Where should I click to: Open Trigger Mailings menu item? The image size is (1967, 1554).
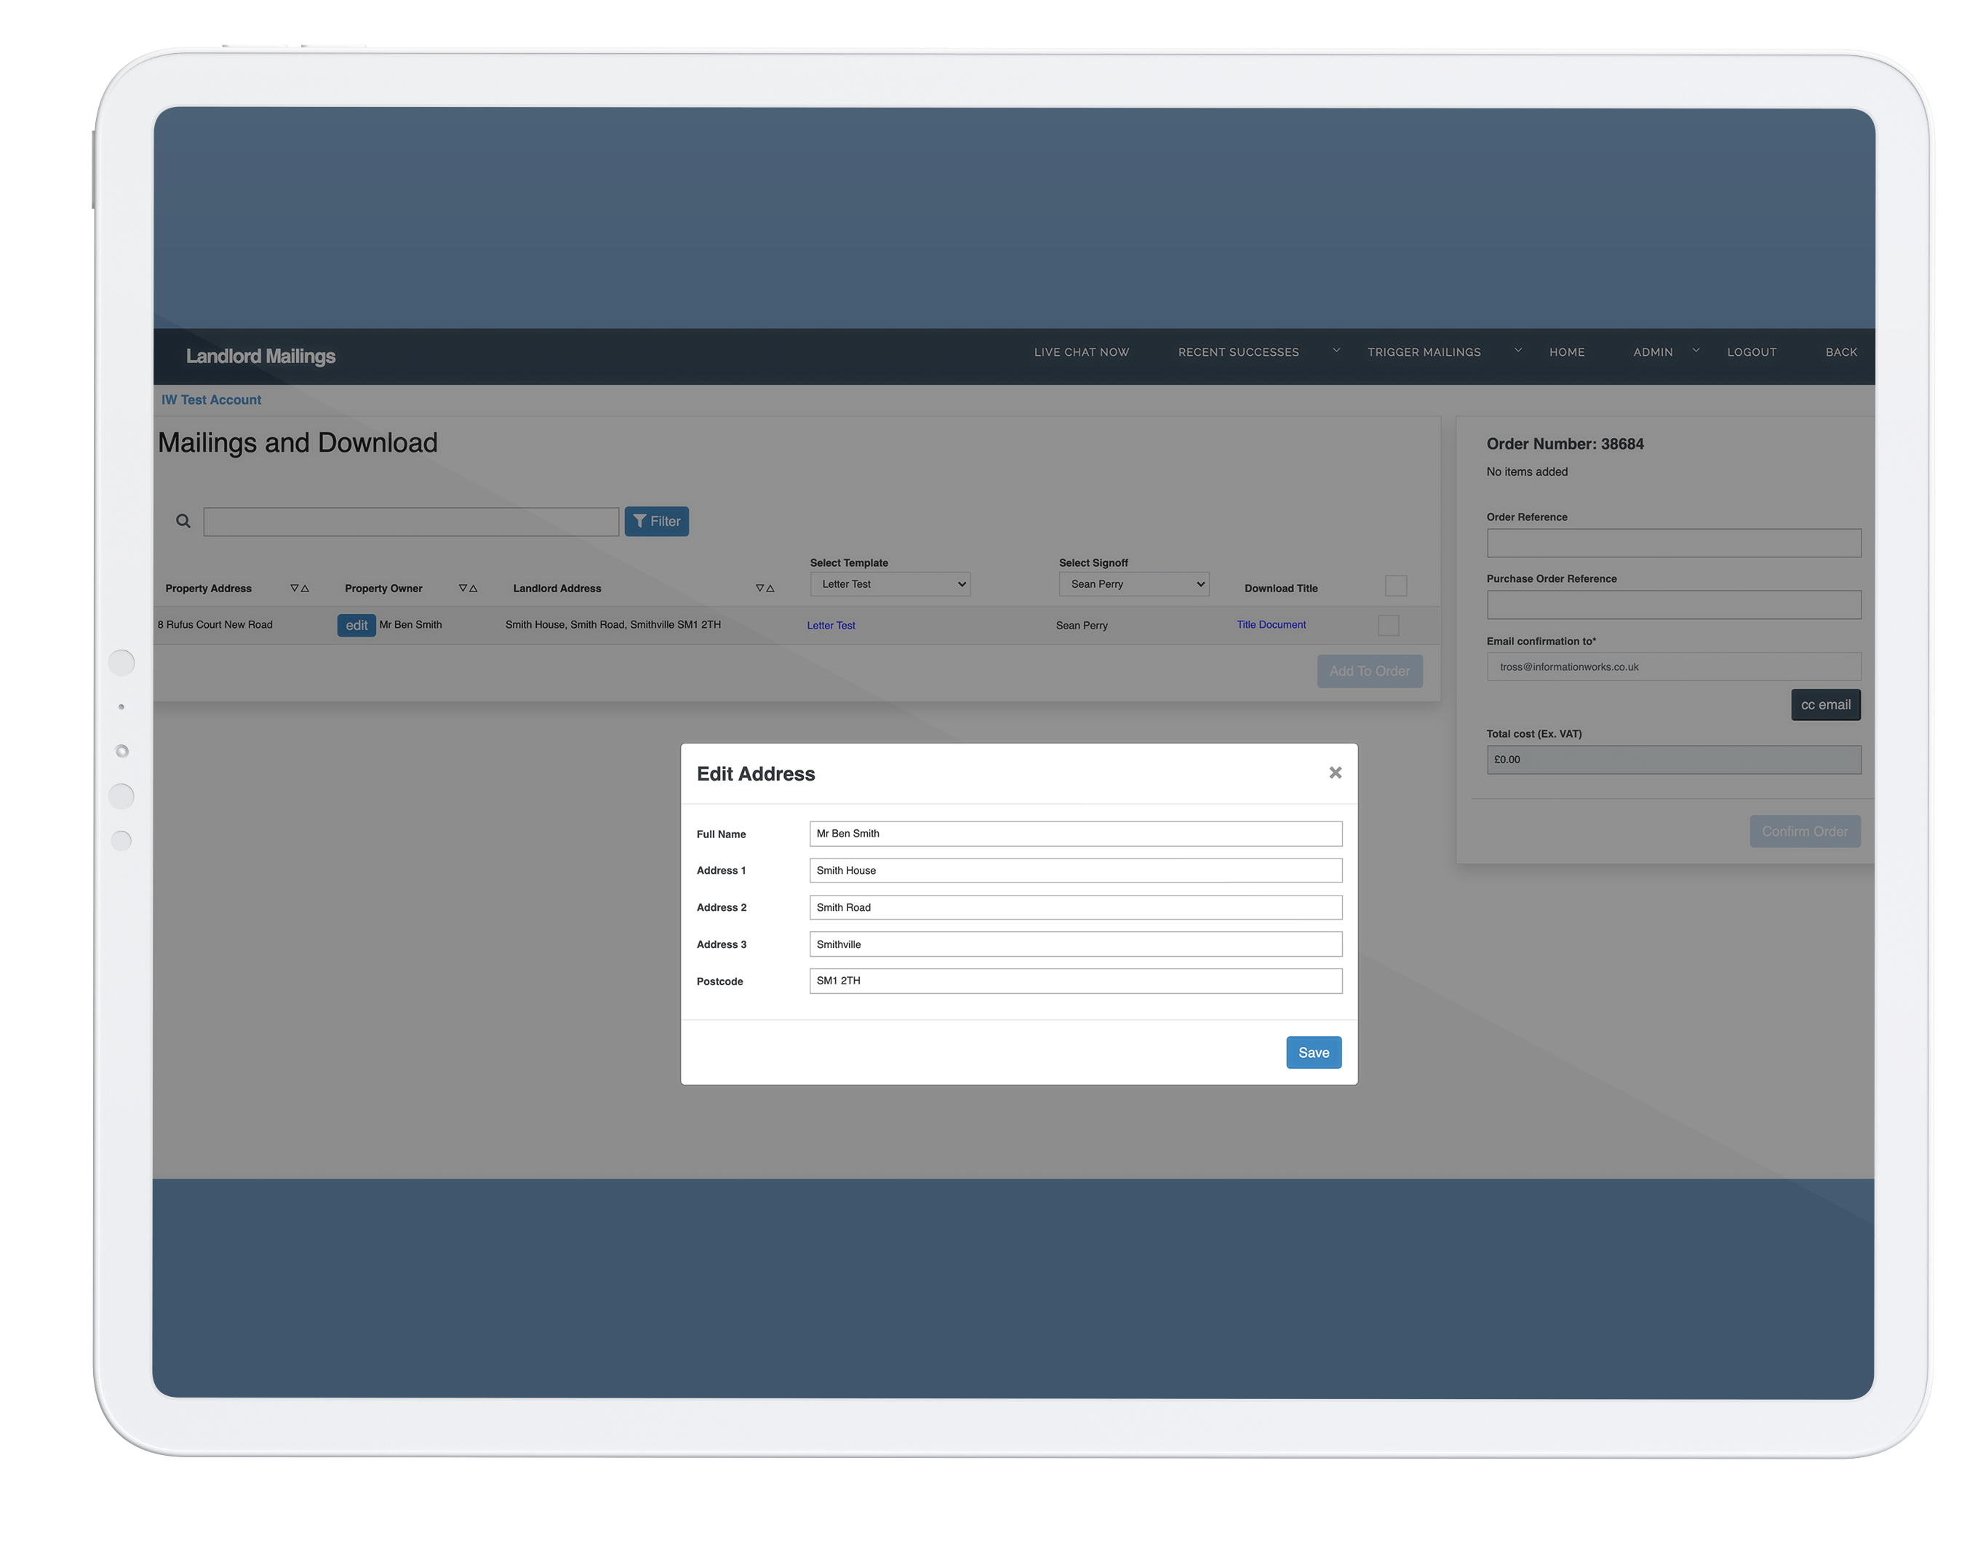(1424, 352)
